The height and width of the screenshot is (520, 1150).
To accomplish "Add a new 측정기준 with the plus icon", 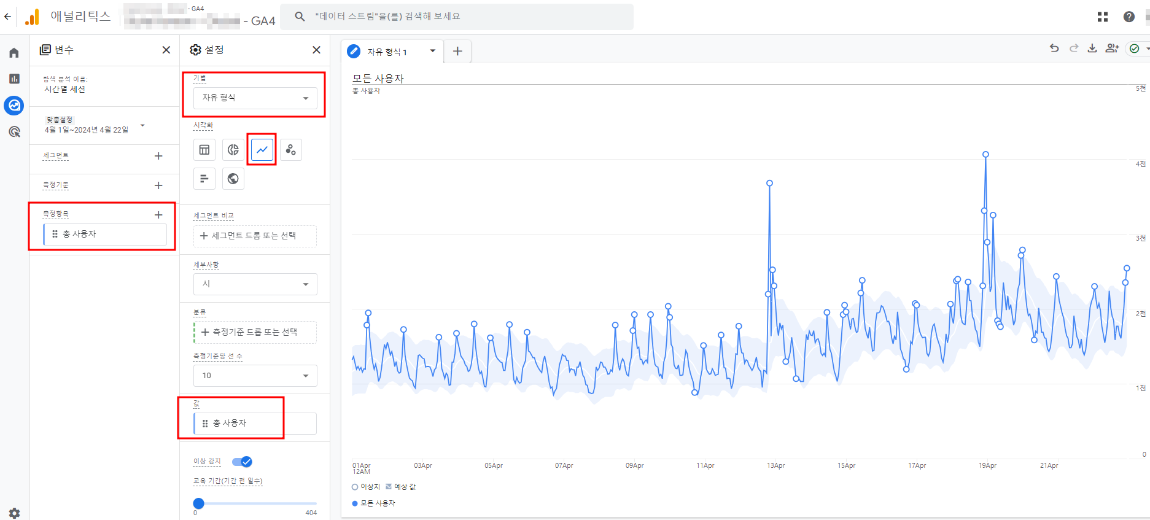I will coord(158,185).
